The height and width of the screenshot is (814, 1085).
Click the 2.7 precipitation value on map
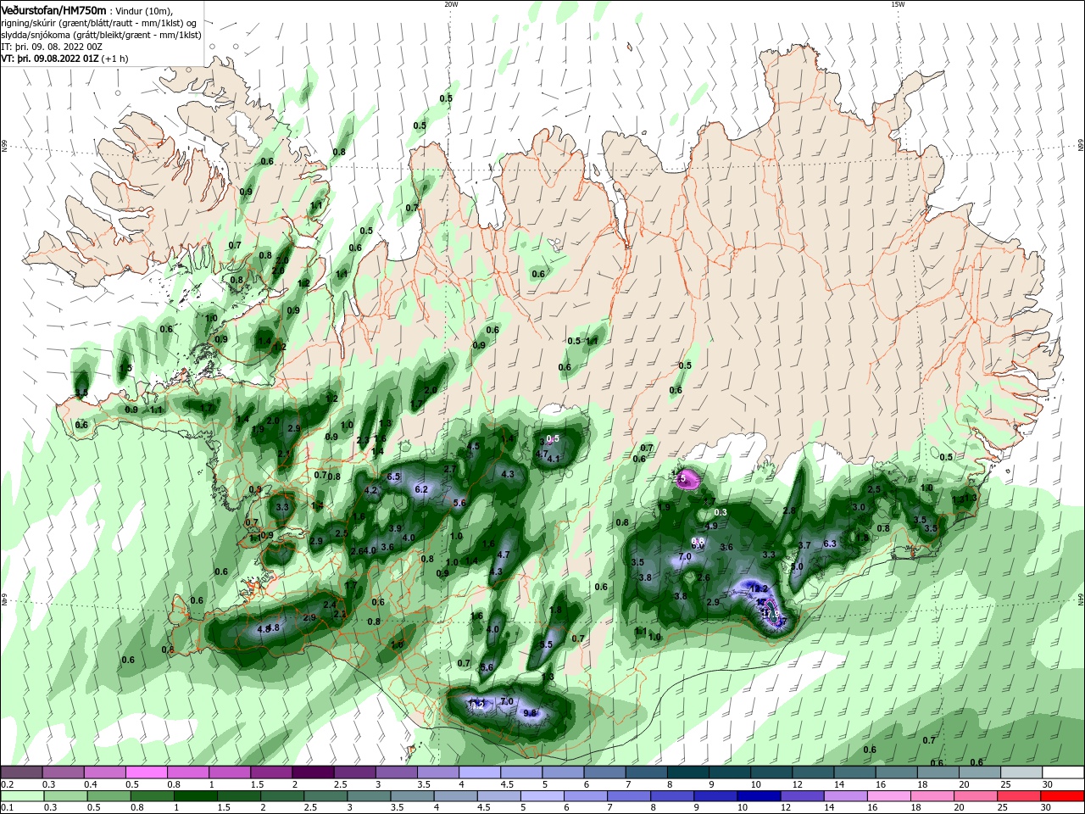450,469
